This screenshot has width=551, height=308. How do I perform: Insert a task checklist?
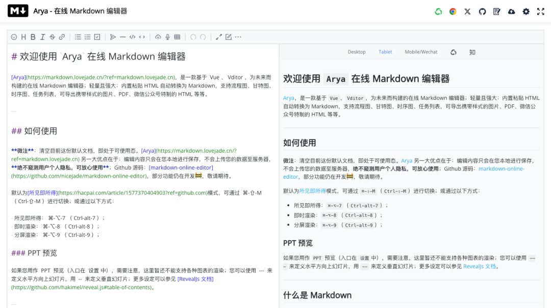pyautogui.click(x=97, y=37)
